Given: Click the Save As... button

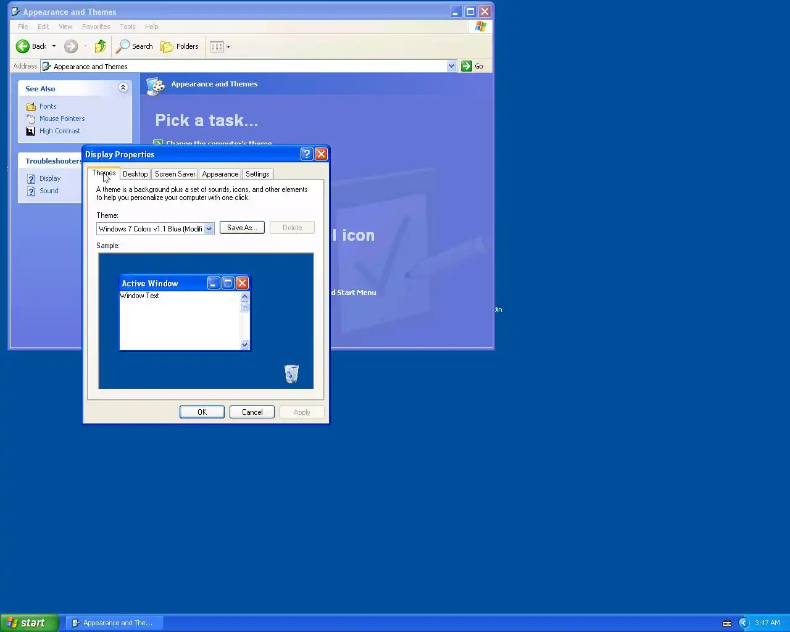Looking at the screenshot, I should tap(242, 228).
